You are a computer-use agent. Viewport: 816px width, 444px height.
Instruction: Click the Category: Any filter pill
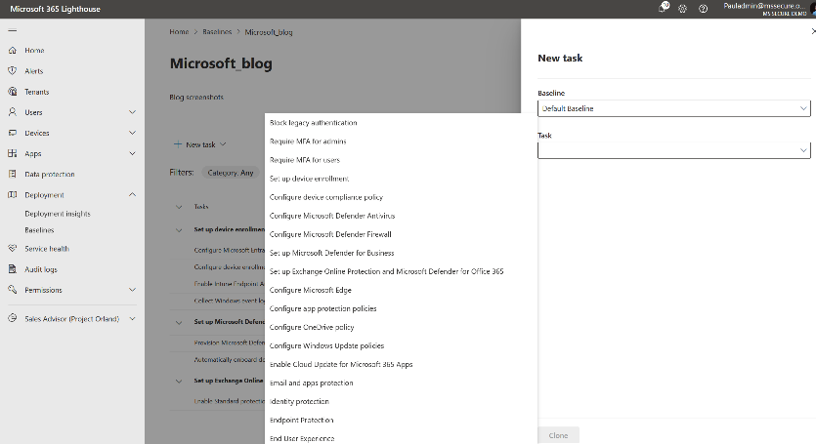[230, 173]
